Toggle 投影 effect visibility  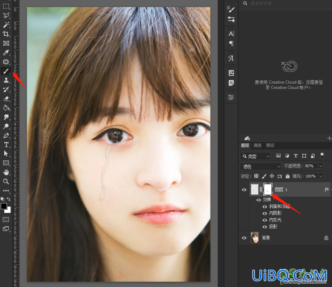tap(265, 227)
